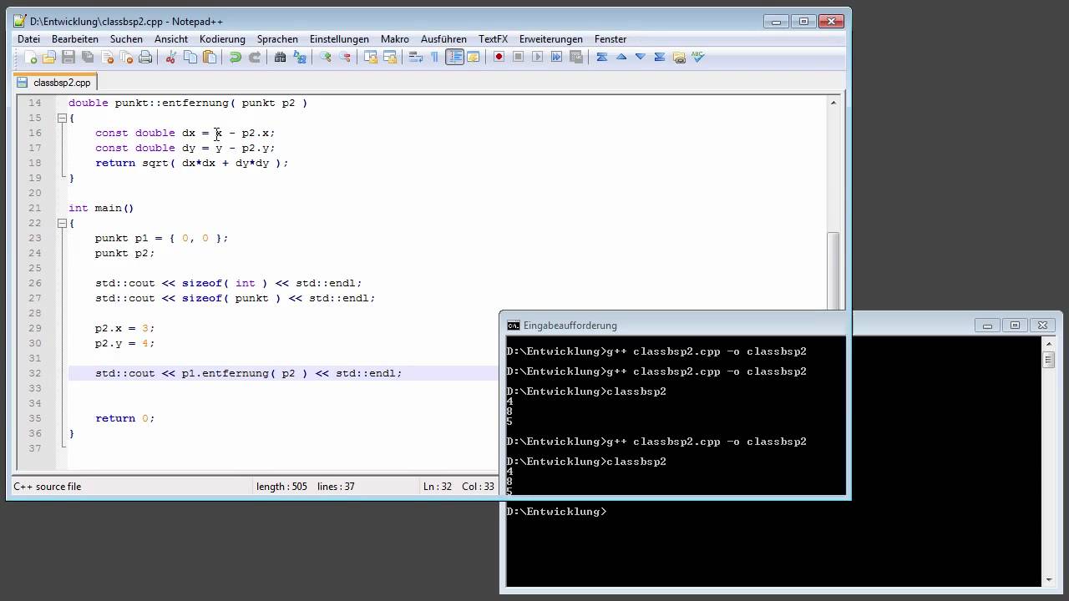Print the document using the printer icon

coord(145,57)
